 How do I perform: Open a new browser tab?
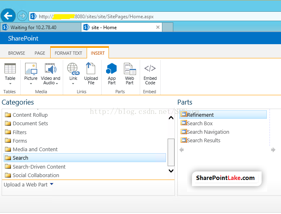pos(168,27)
